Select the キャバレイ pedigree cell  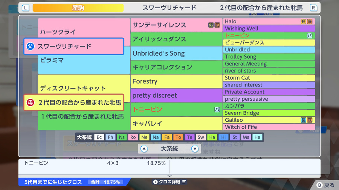point(176,124)
